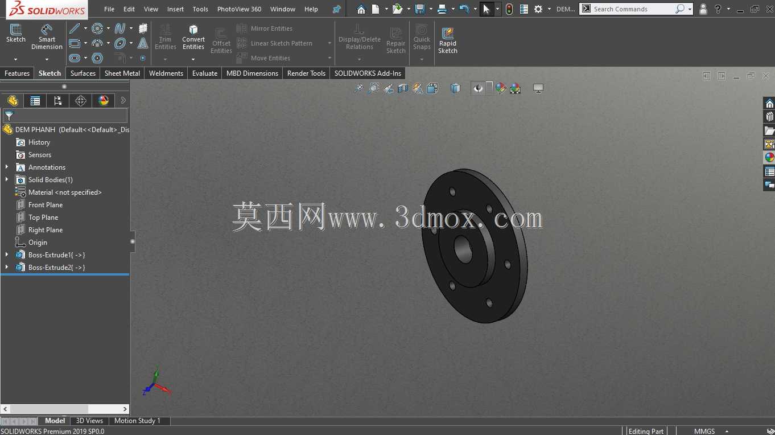Select Material <not specified> item
The image size is (775, 435).
(65, 192)
